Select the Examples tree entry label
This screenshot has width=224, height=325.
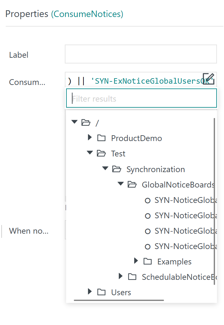174,262
